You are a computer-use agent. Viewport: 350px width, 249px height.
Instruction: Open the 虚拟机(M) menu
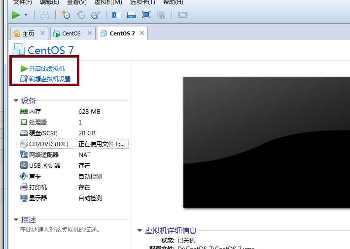[x=108, y=2]
